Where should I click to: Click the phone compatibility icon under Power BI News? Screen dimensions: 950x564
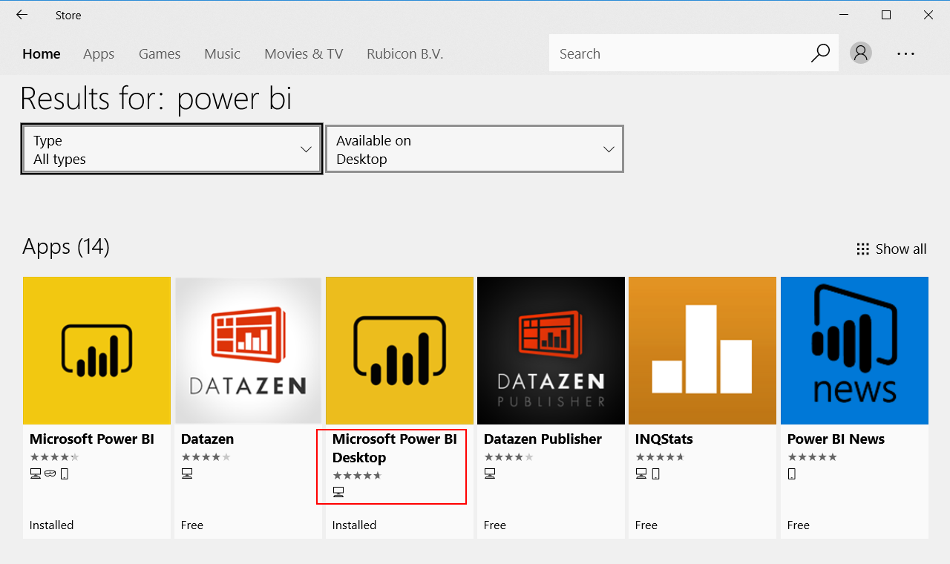(790, 473)
